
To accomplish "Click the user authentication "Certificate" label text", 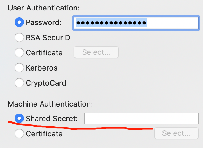I will pos(44,53).
